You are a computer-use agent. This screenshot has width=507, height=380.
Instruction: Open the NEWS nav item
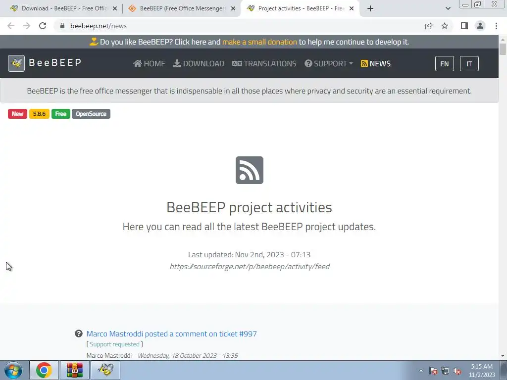click(x=376, y=64)
